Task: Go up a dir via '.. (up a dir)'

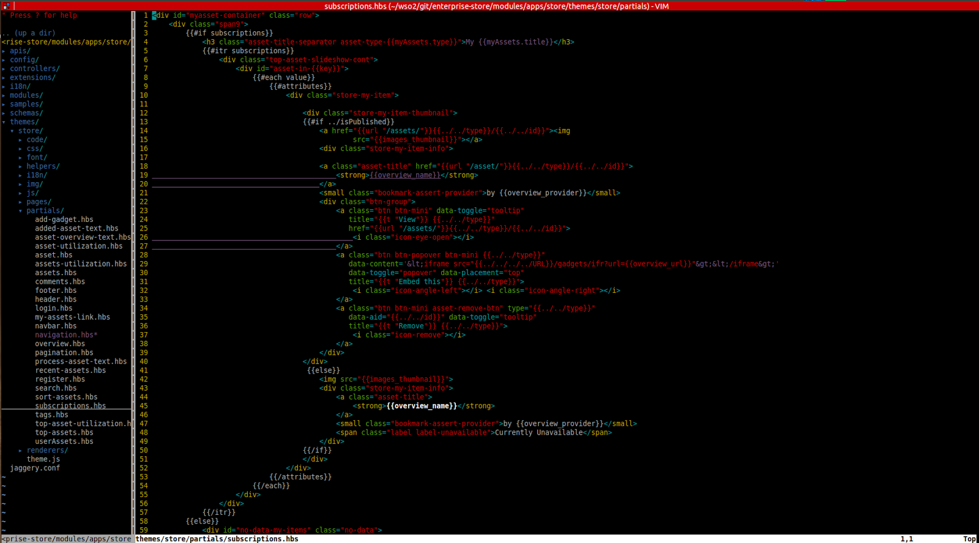Action: (29, 33)
